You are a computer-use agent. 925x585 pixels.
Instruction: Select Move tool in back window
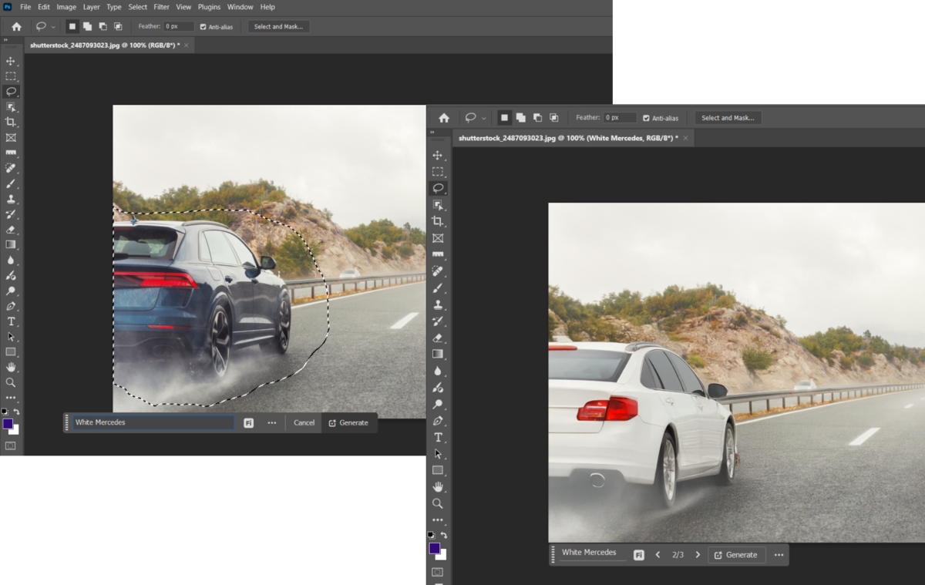[11, 61]
